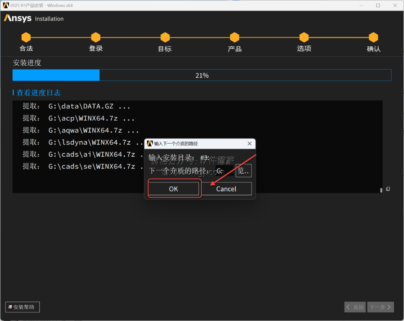Screen dimensions: 404x321
Task: Close the Ansys installer window
Action: 395,5
